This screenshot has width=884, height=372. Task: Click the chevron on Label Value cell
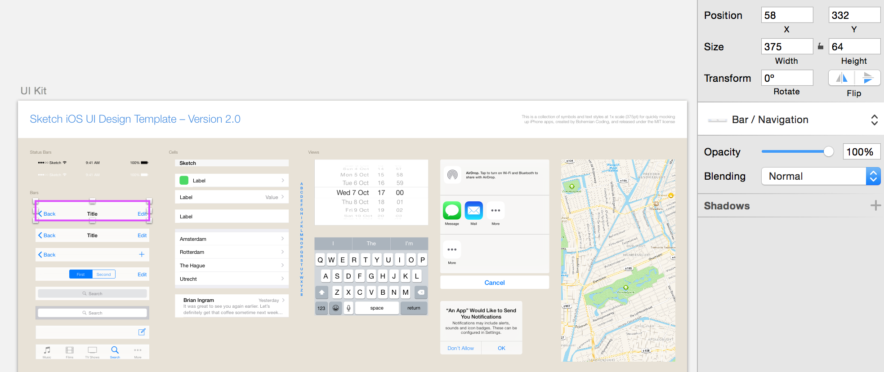pyautogui.click(x=282, y=197)
